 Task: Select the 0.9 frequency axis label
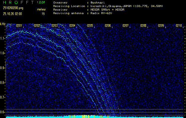(3, 68)
